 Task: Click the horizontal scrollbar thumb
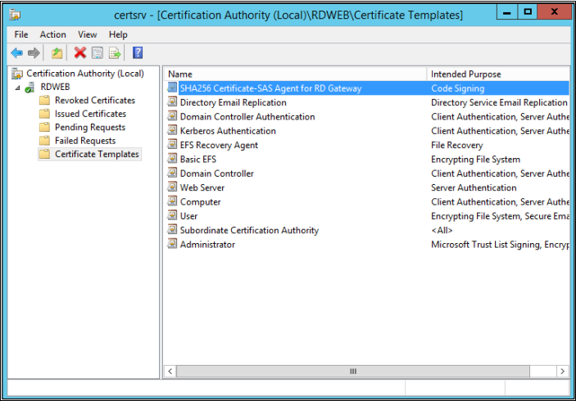(353, 372)
